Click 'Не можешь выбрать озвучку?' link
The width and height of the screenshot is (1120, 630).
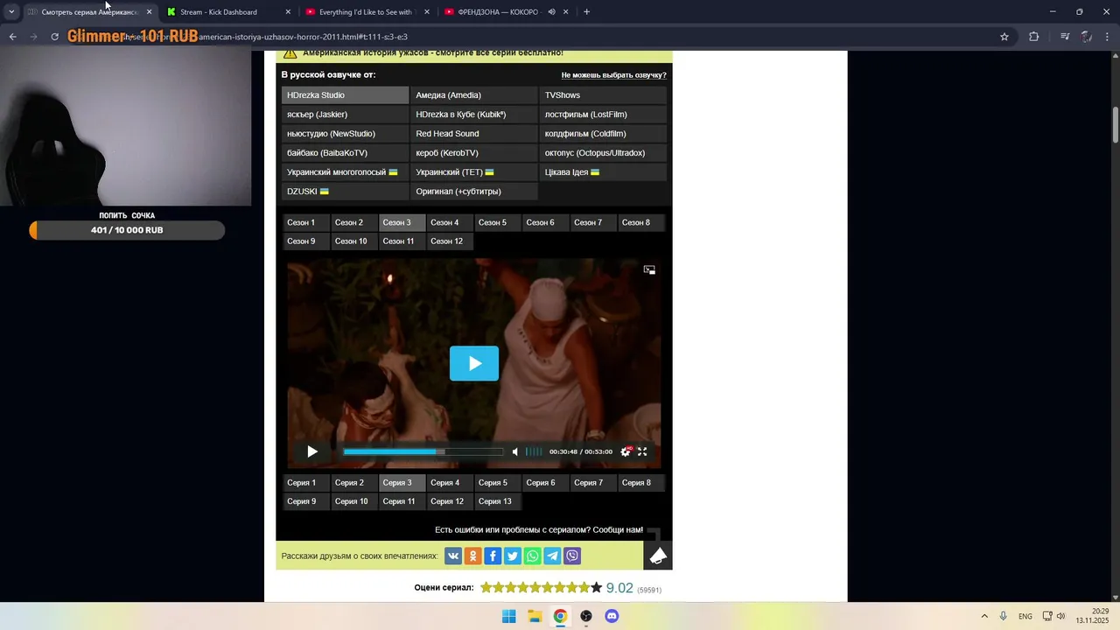613,75
